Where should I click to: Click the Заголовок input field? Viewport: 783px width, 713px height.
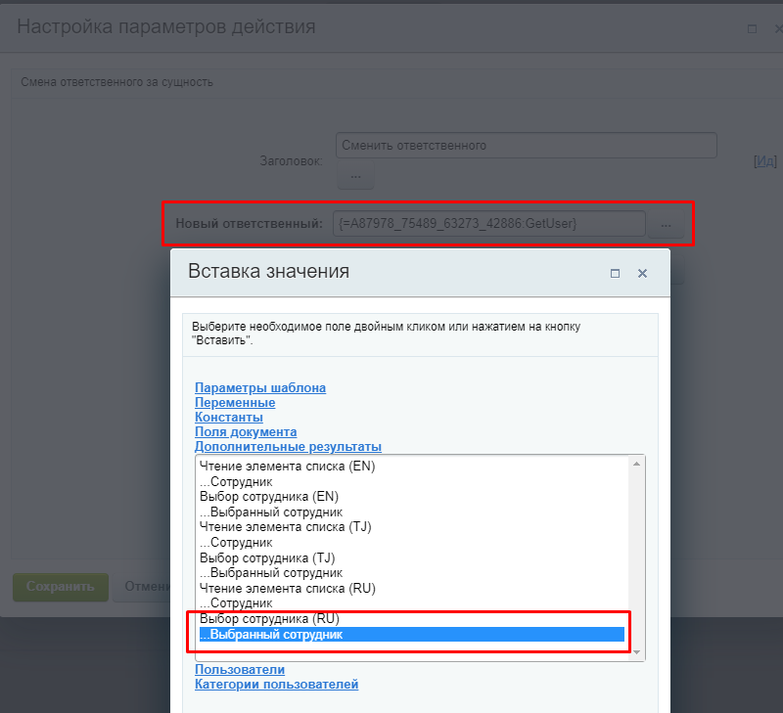click(527, 145)
